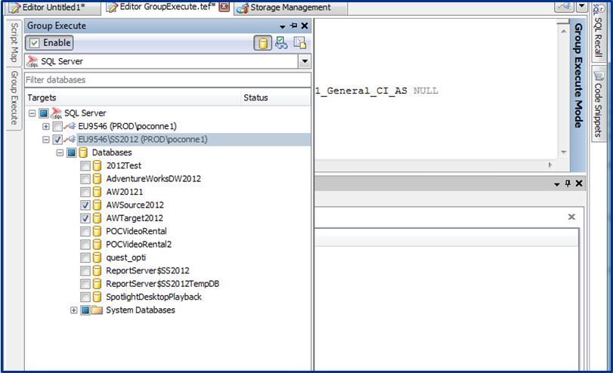The height and width of the screenshot is (373, 613).
Task: Open the SQL Server platform dropdown
Action: 304,61
